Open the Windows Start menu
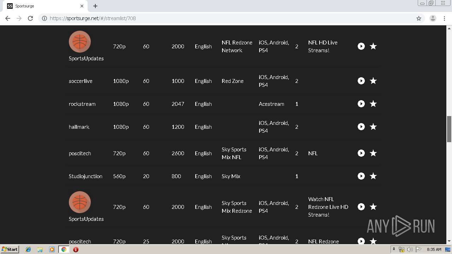Image resolution: width=452 pixels, height=254 pixels. click(10, 249)
